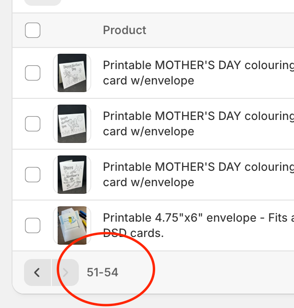Click the Product column header
The image size is (294, 308).
[x=124, y=30]
